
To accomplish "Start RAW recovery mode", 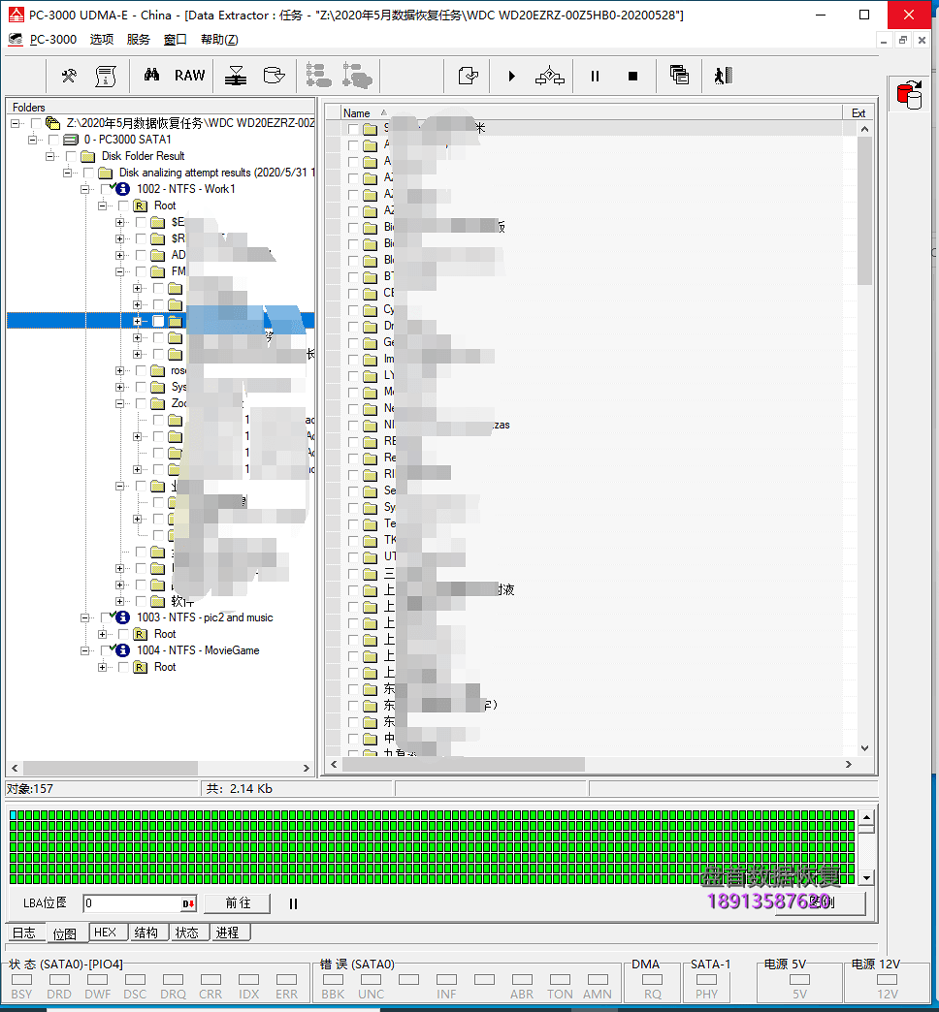I will click(x=189, y=76).
